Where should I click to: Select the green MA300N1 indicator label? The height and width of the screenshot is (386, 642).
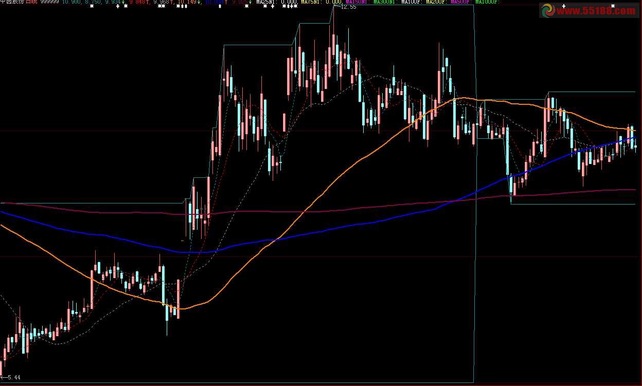point(385,2)
